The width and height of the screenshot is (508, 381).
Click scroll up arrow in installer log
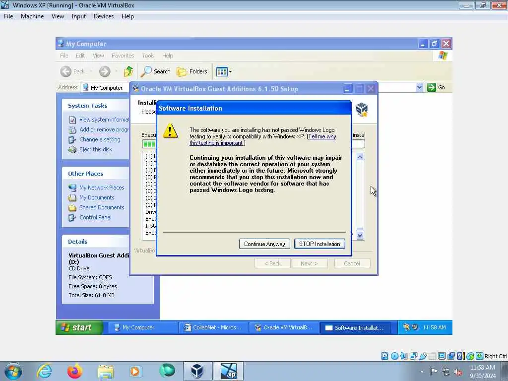[x=360, y=157]
